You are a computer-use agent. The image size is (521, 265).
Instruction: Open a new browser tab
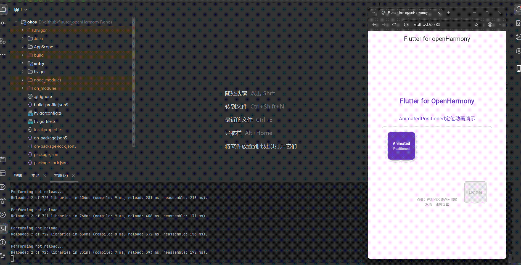(x=449, y=13)
